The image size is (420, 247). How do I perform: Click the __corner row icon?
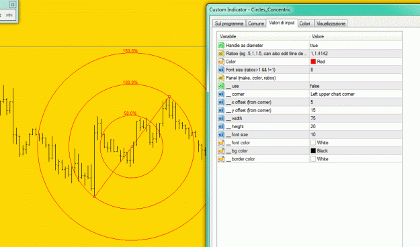[x=221, y=94]
